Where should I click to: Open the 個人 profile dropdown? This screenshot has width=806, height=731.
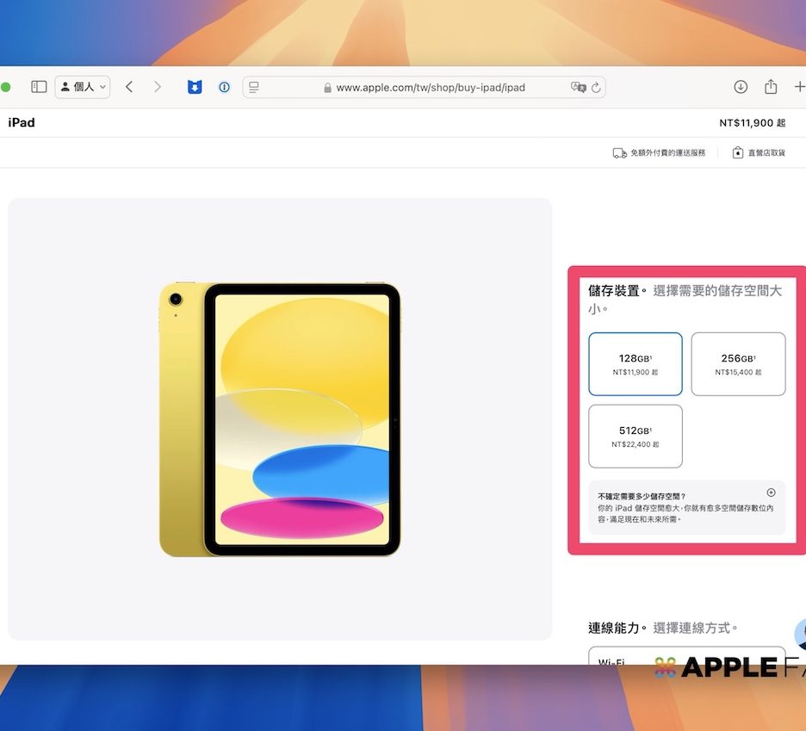click(x=83, y=87)
